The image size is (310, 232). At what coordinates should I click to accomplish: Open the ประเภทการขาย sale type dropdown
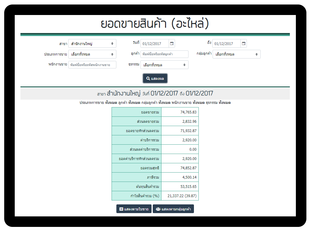(x=92, y=54)
